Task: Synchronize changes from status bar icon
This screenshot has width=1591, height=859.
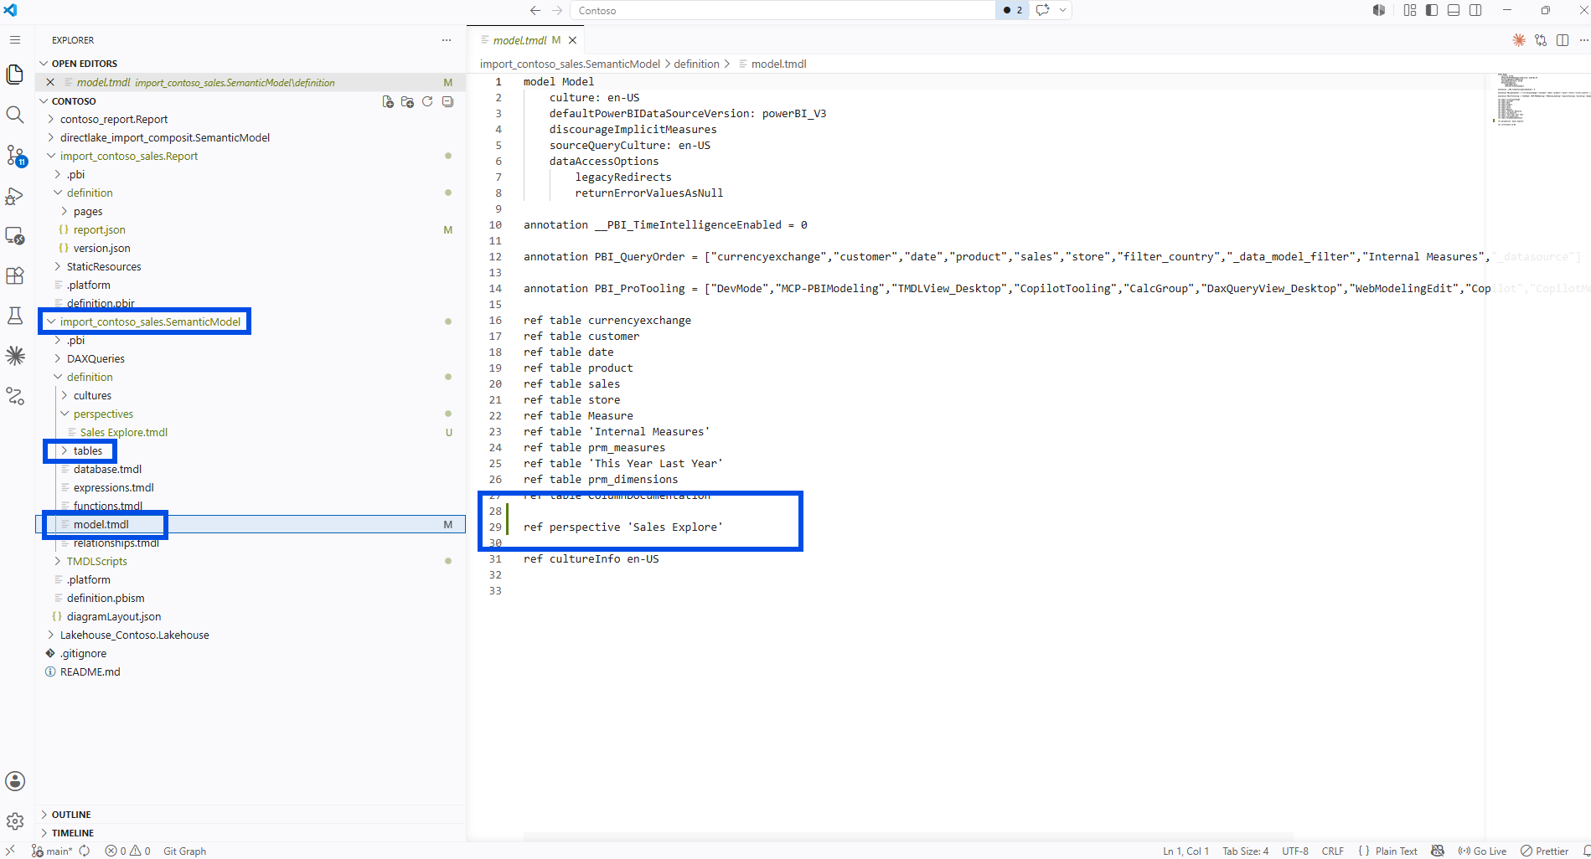Action: click(x=84, y=851)
